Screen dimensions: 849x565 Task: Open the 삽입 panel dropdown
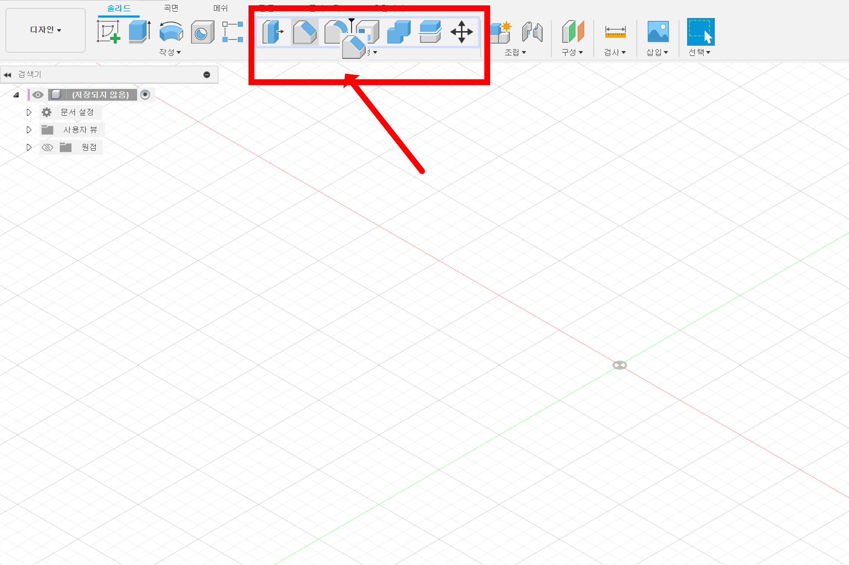(x=657, y=52)
